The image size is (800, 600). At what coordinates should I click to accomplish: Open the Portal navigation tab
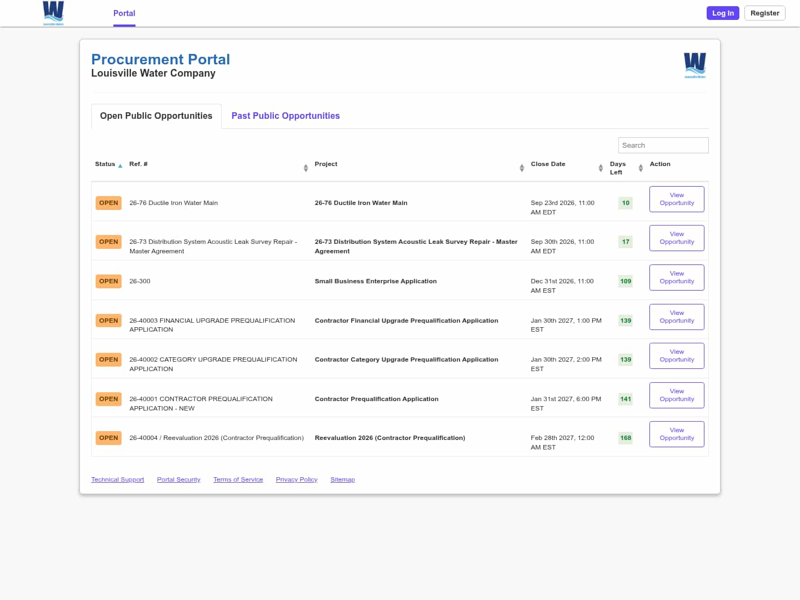click(124, 13)
